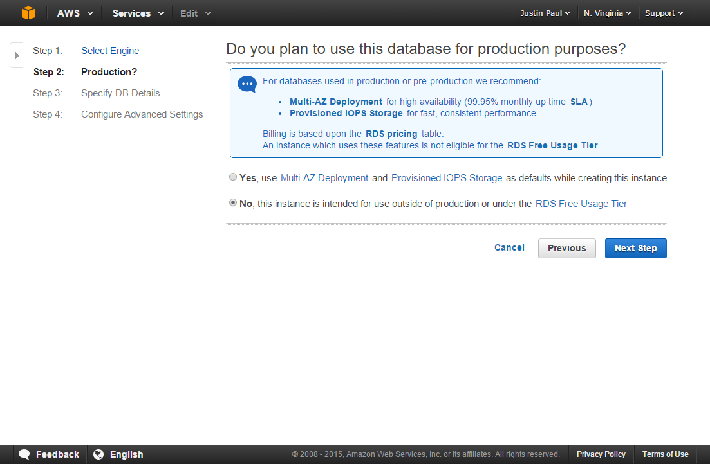Click the blue speech bubble info icon
Image resolution: width=710 pixels, height=464 pixels.
247,84
